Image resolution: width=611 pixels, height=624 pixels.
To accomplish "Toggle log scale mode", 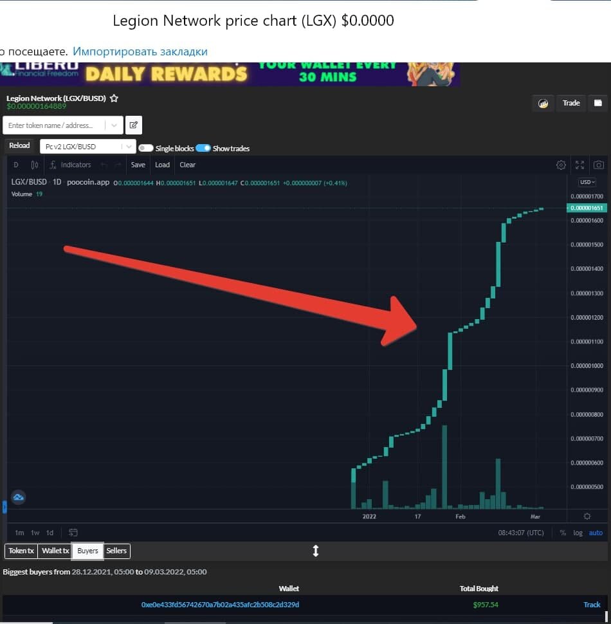I will point(578,533).
